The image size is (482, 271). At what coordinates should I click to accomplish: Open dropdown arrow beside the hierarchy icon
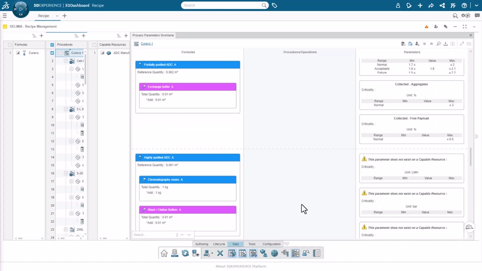(x=212, y=253)
